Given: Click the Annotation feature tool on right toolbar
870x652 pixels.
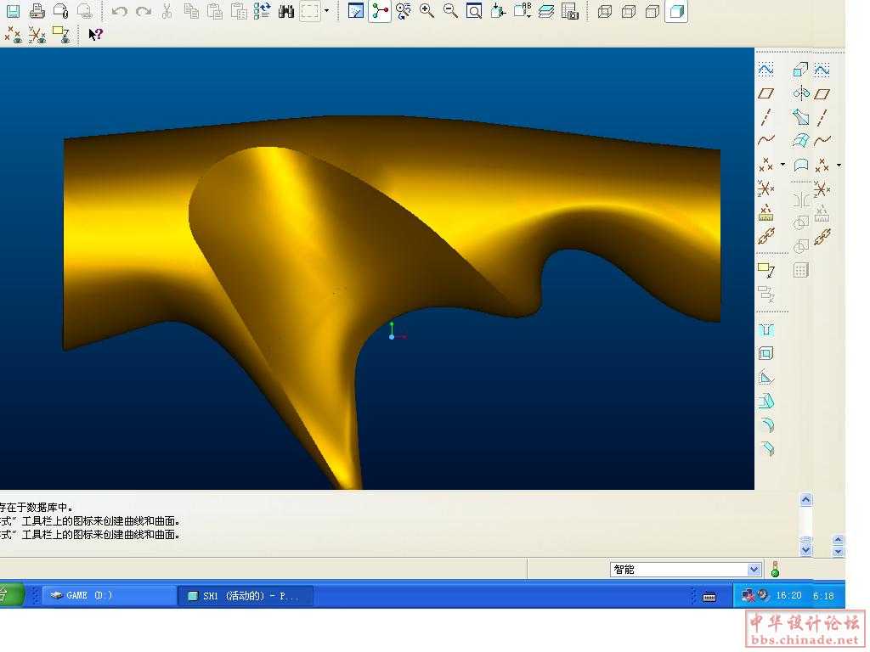Looking at the screenshot, I should tap(765, 270).
